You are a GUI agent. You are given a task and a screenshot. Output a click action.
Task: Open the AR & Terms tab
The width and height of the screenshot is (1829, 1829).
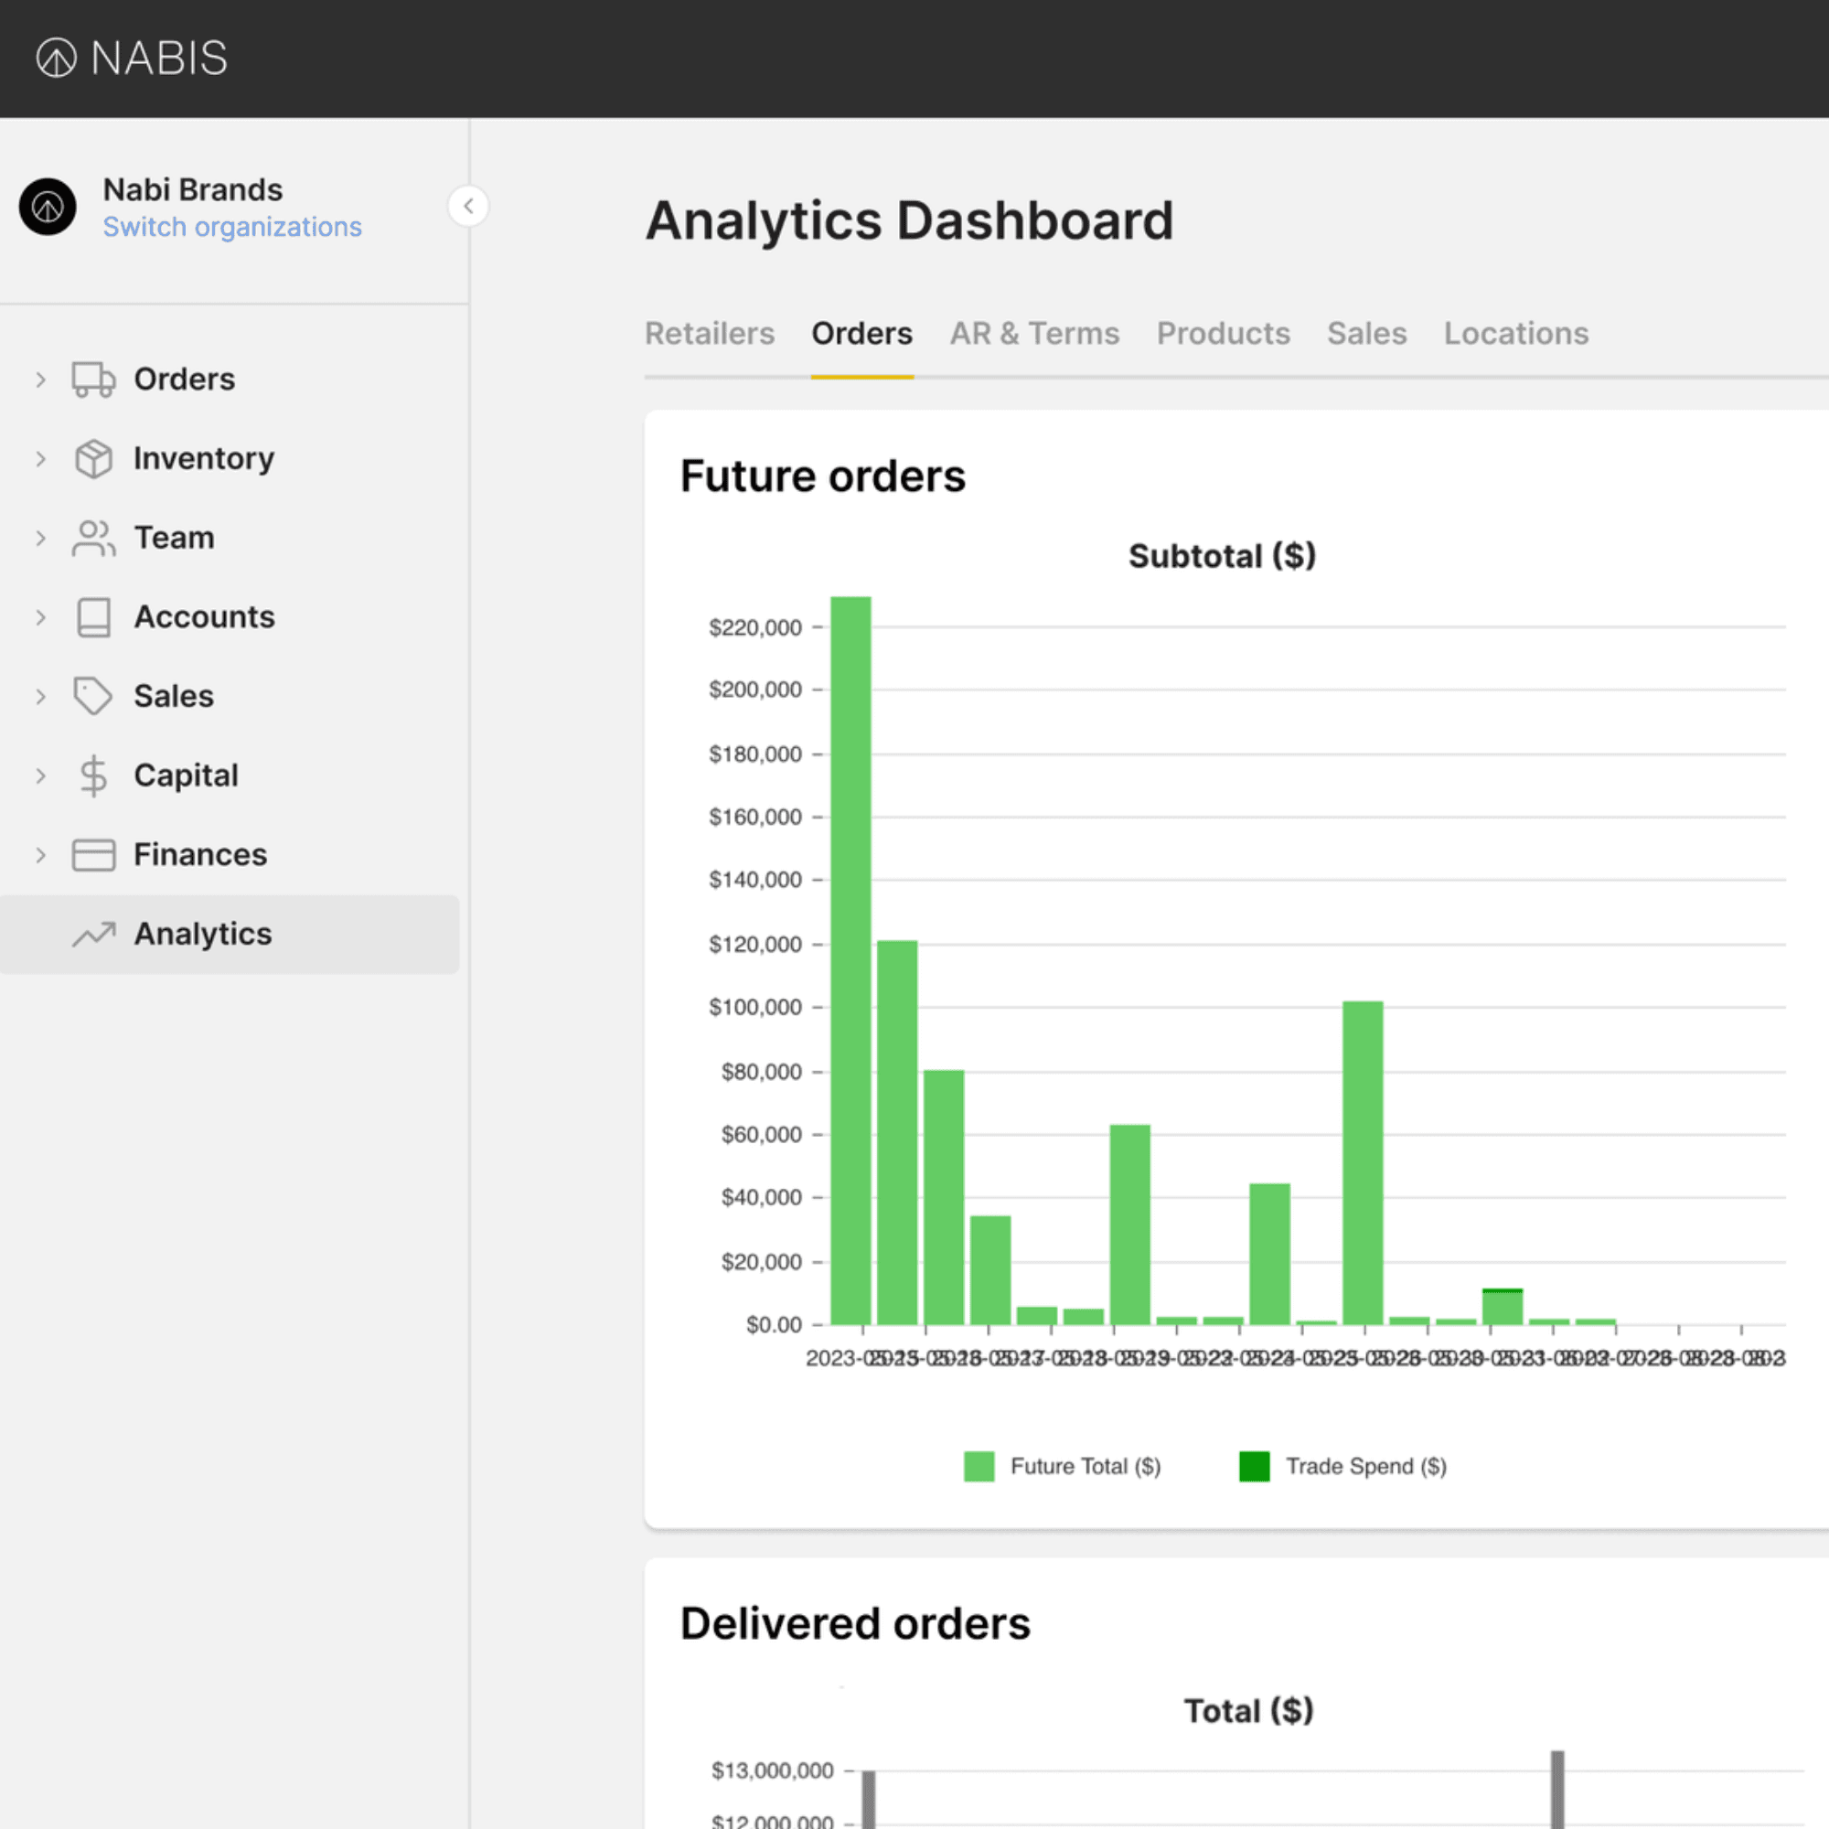[1033, 333]
